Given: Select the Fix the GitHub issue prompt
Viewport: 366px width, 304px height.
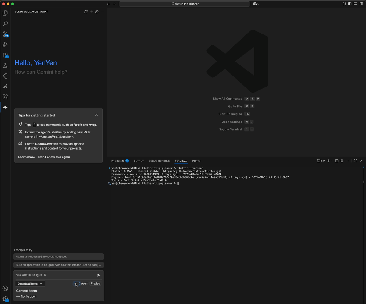Looking at the screenshot, I should (59, 257).
